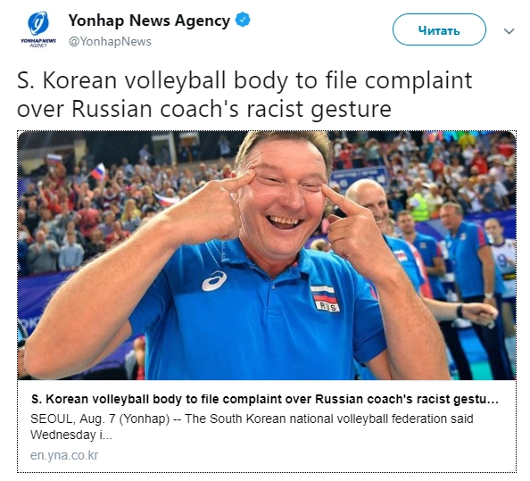
Task: Click the RUS flag patch on shirt
Action: point(325,298)
